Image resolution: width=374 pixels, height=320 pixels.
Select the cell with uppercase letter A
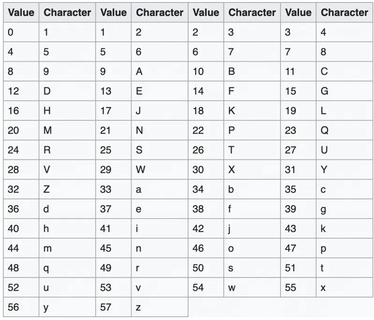pos(159,71)
